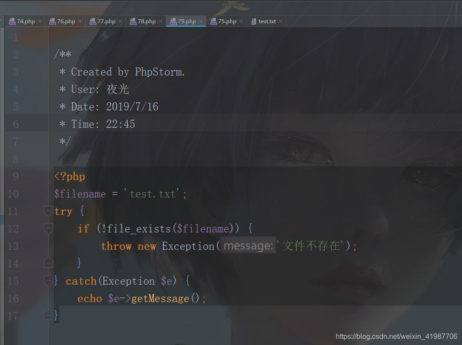
Task: Select the 79.php editor tab
Action: pyautogui.click(x=187, y=21)
